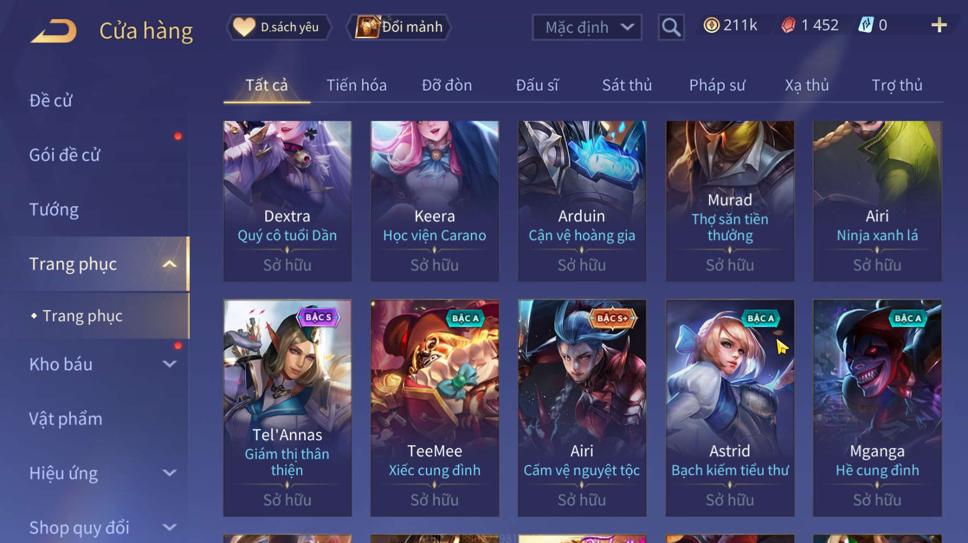This screenshot has height=543, width=968.
Task: Open Đổi mảnh fragment exchange
Action: 398,27
